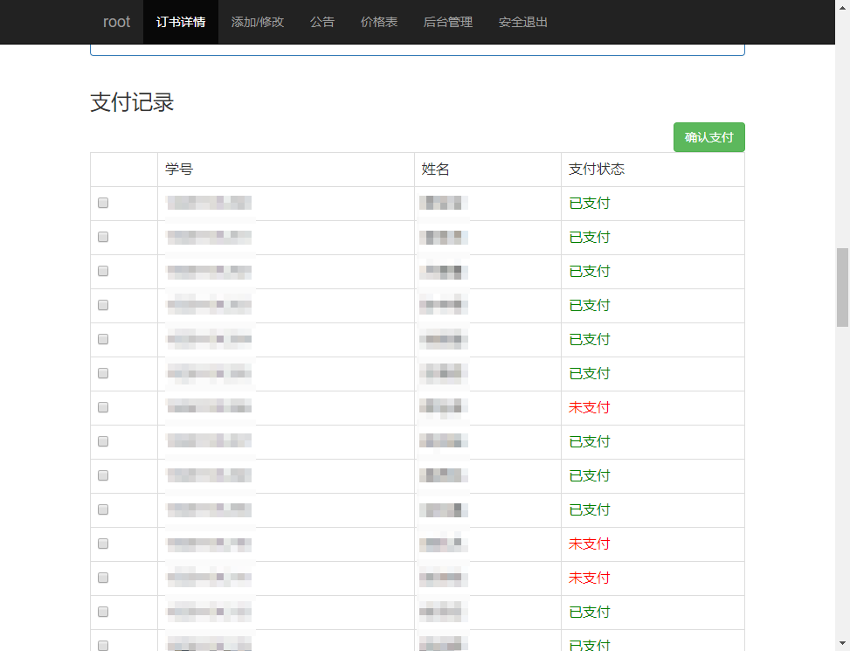Tick the checkbox in the first table row
Image resolution: width=850 pixels, height=651 pixels.
pyautogui.click(x=103, y=203)
